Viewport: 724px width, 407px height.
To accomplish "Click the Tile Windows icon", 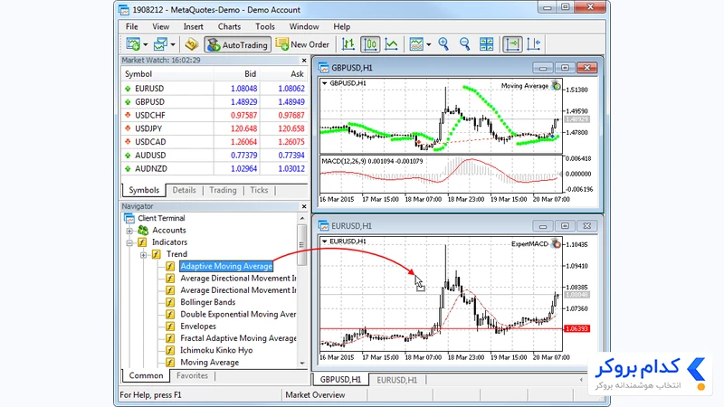I will 486,44.
